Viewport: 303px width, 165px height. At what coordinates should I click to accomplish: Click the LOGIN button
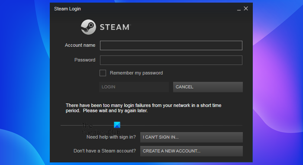[134, 87]
